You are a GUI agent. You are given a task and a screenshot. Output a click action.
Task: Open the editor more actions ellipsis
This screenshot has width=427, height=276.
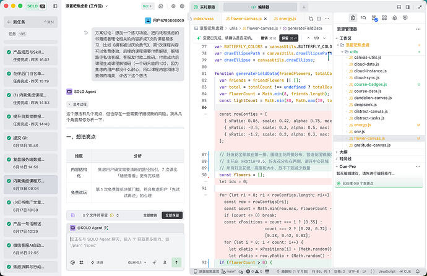pos(327,19)
